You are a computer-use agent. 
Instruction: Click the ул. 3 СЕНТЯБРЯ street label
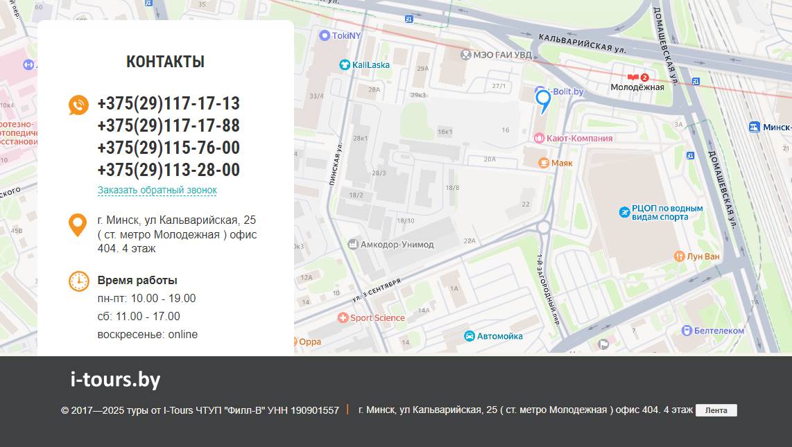pos(377,290)
